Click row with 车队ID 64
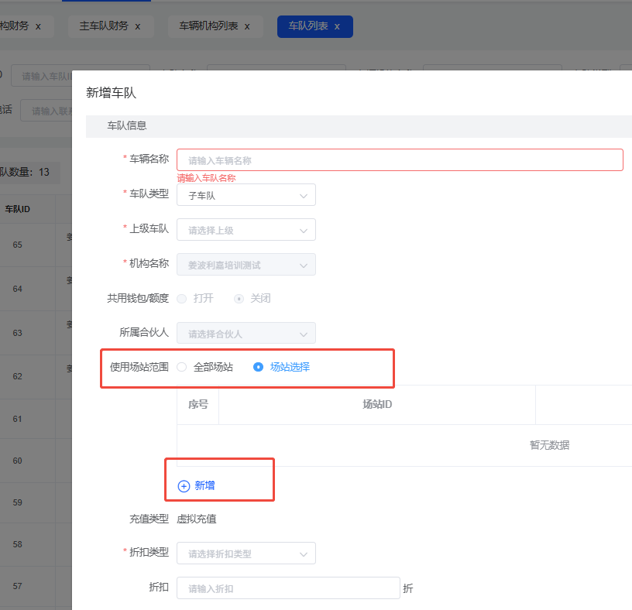This screenshot has height=610, width=632. coord(36,289)
